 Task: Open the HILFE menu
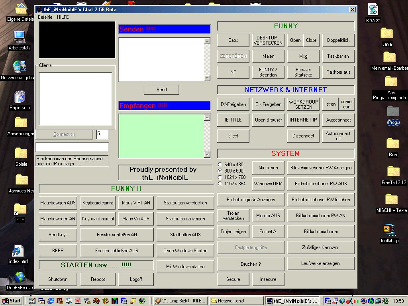pyautogui.click(x=63, y=17)
